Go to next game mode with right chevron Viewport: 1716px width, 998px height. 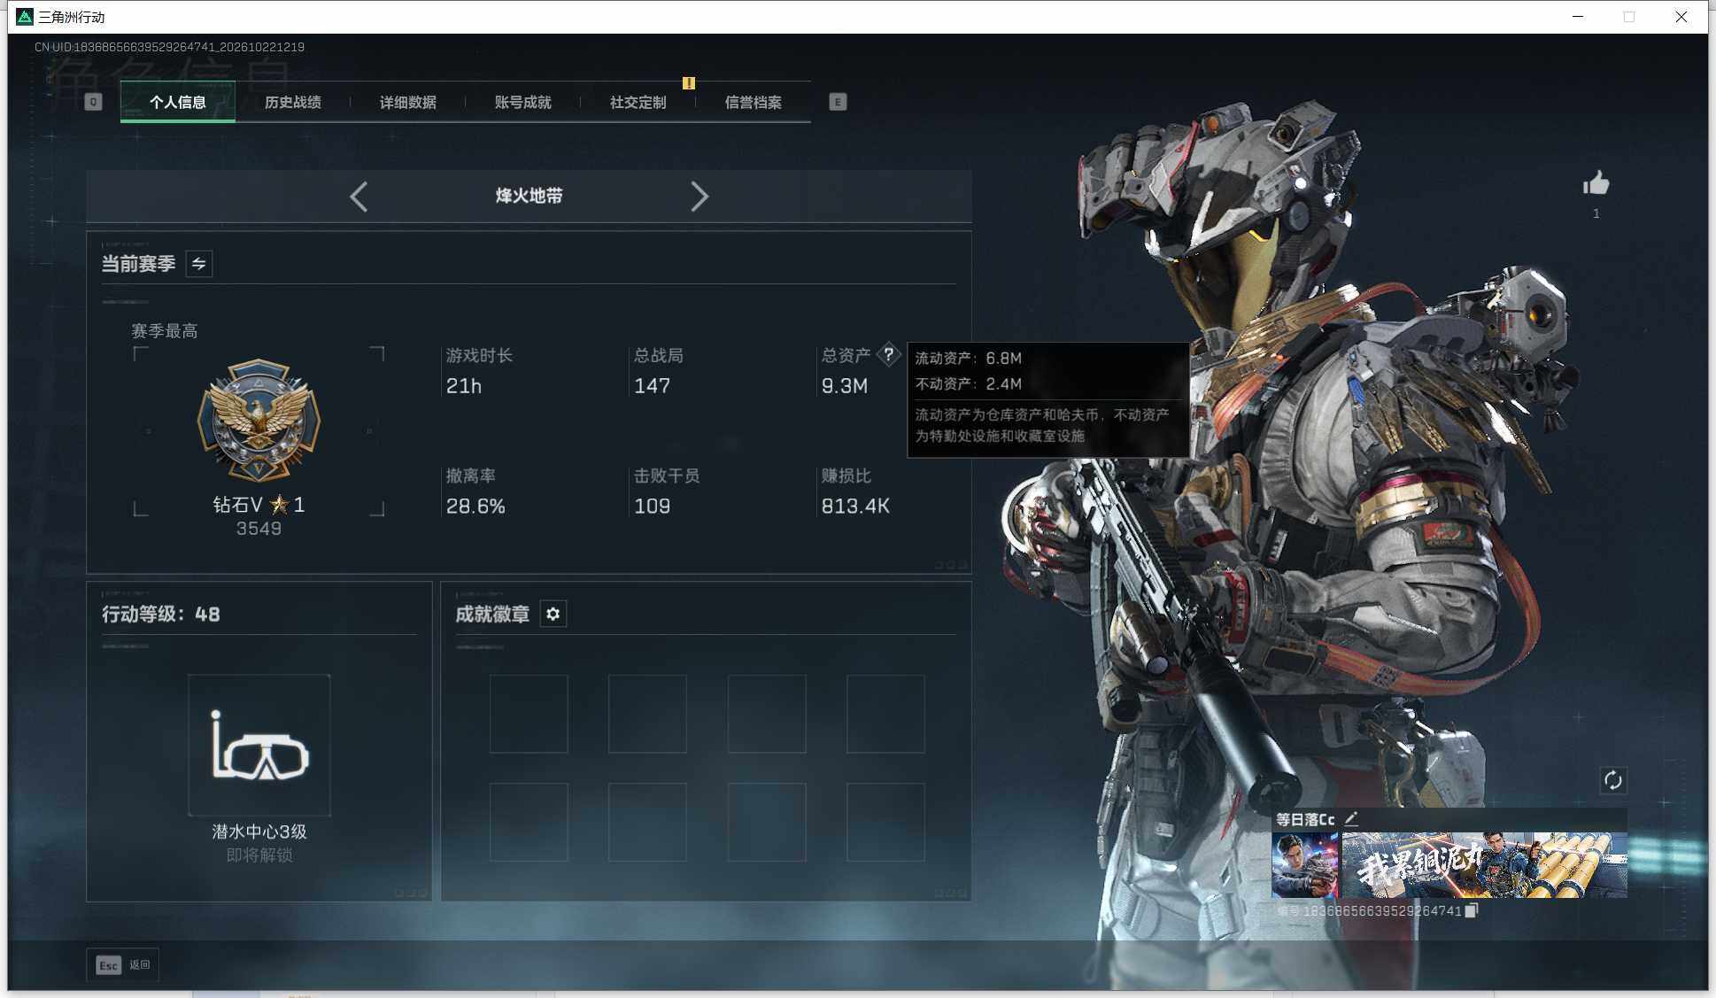(700, 197)
